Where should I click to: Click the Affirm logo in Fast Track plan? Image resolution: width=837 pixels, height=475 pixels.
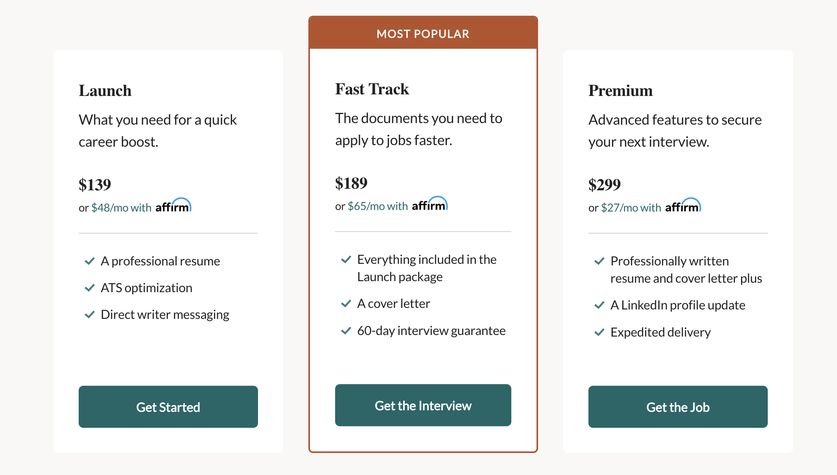(x=430, y=204)
